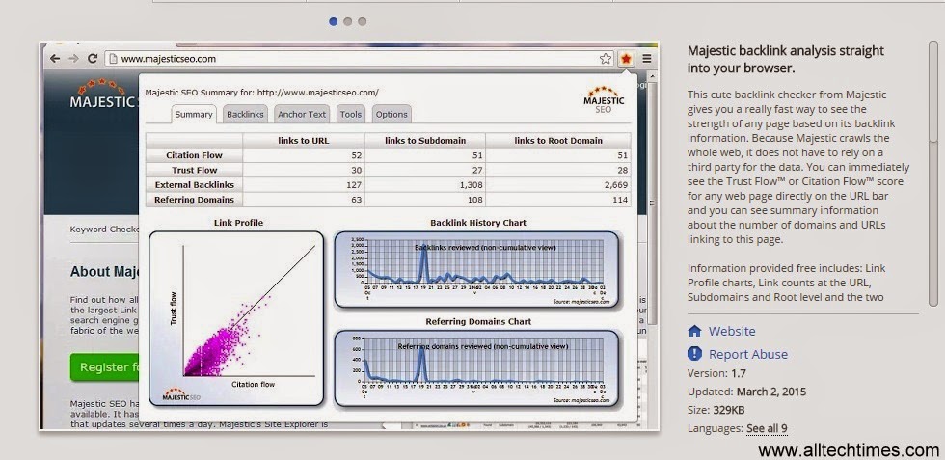
Task: Open the Majestic extension red star icon
Action: (626, 59)
